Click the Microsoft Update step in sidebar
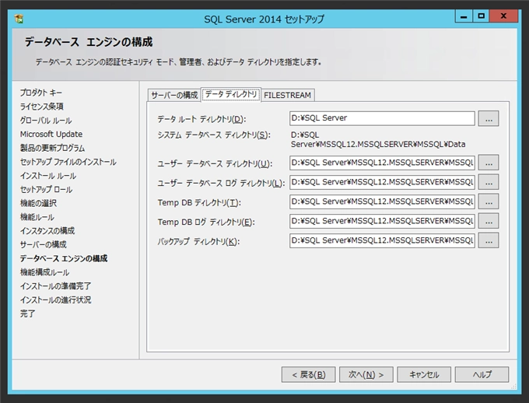 (51, 134)
